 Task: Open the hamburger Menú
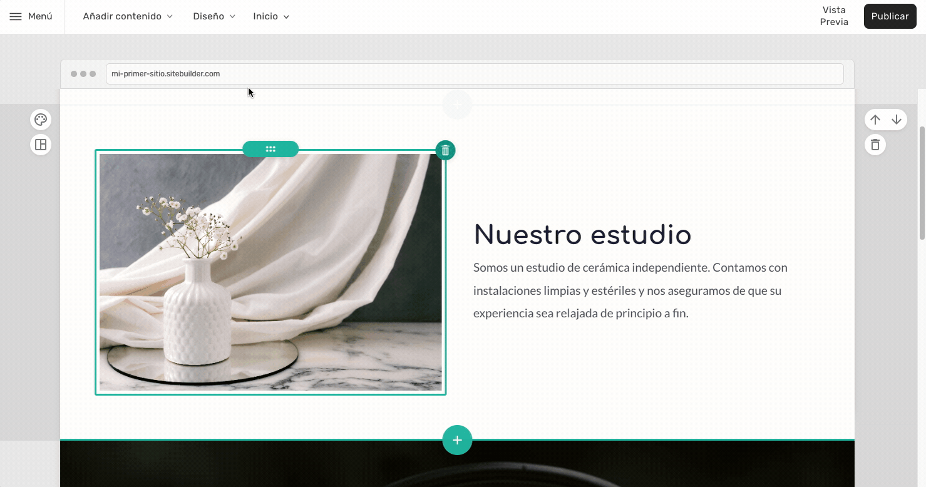(x=31, y=16)
